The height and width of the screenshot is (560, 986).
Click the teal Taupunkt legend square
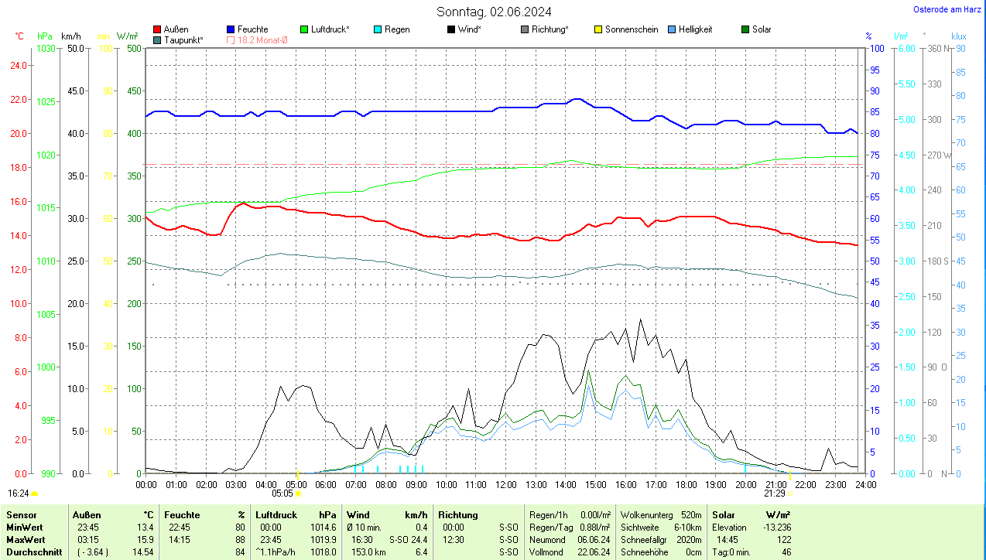pyautogui.click(x=157, y=39)
